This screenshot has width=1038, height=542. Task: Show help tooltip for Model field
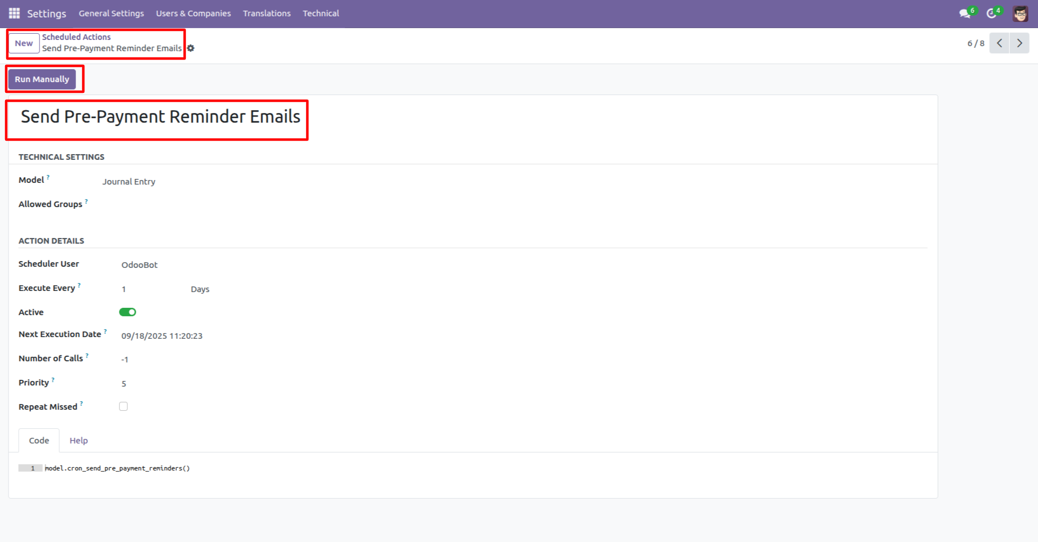[x=48, y=177]
